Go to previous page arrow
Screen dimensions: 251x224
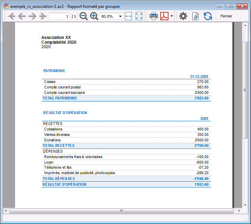pos(22,16)
